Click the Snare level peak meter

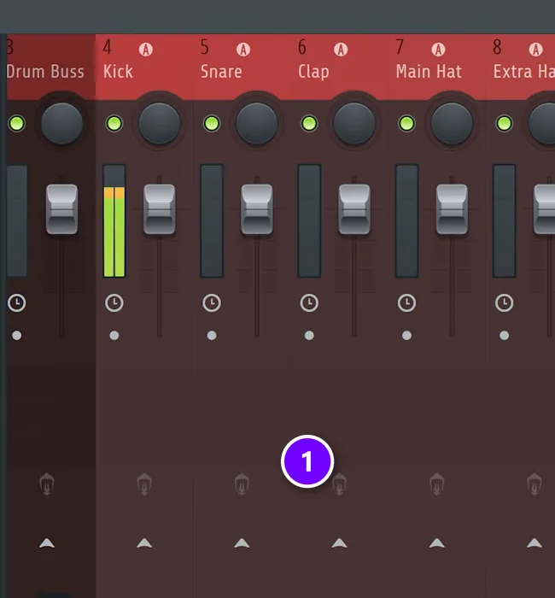(212, 220)
